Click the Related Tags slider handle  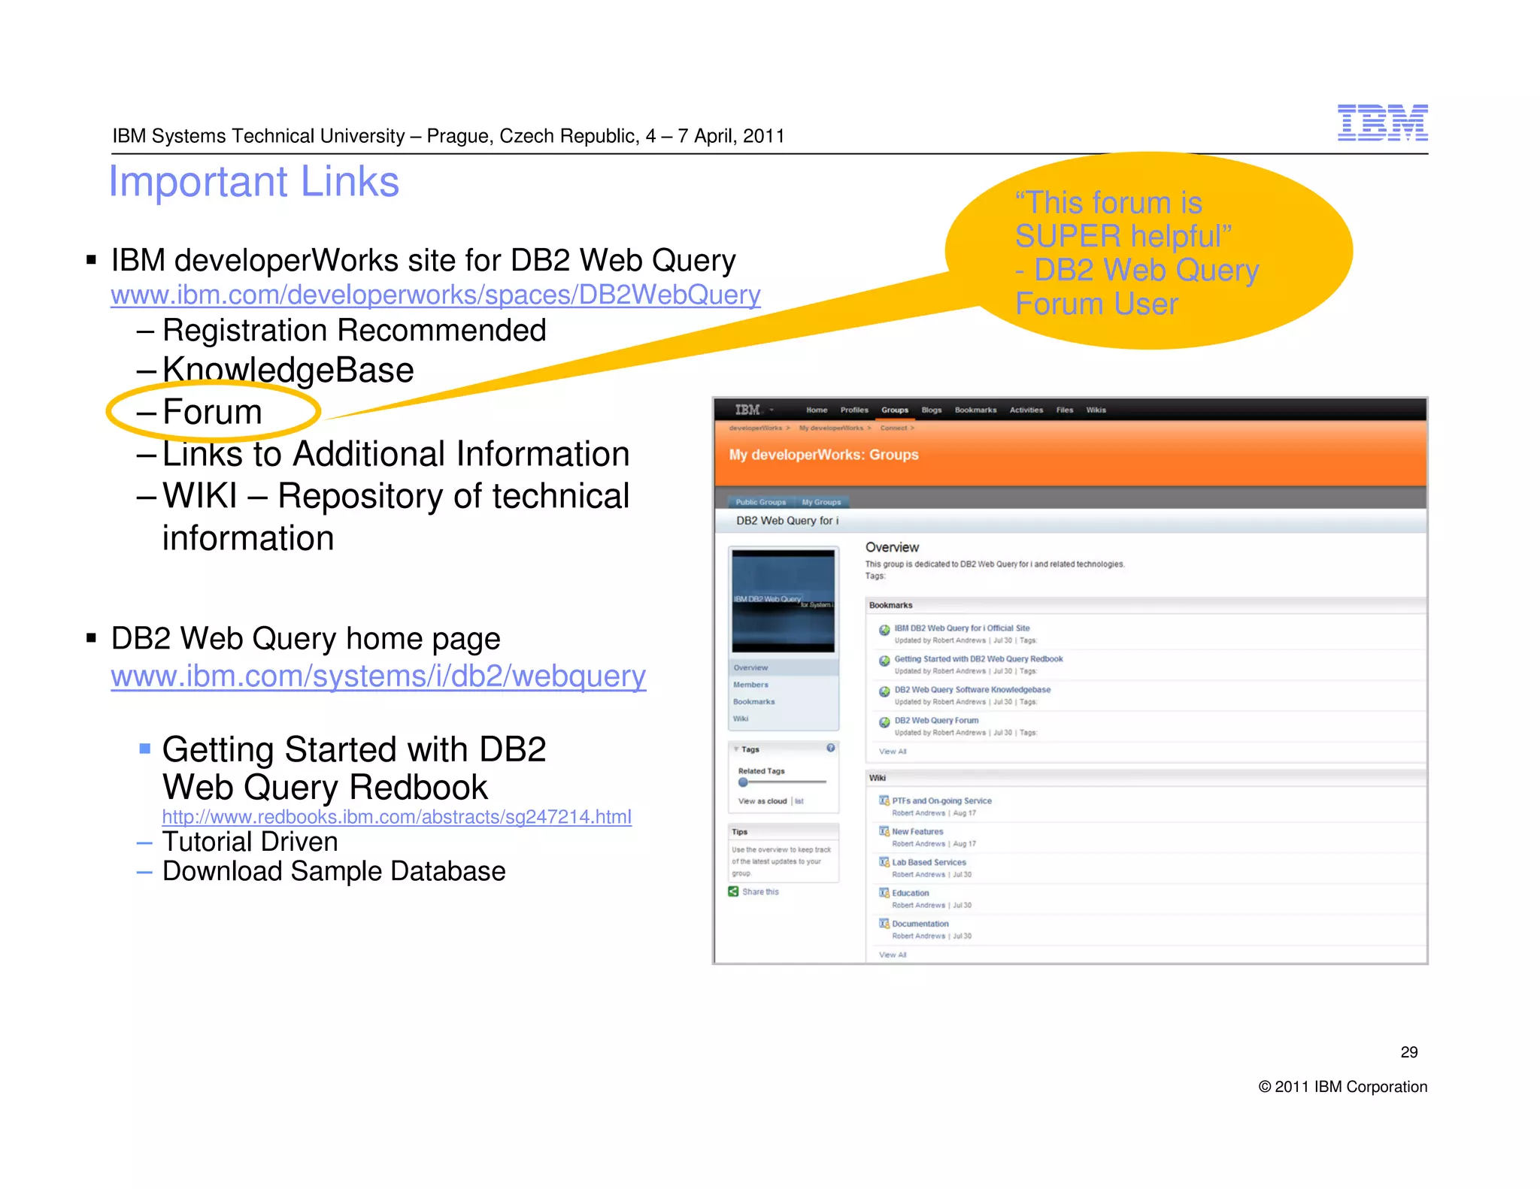coord(743,782)
